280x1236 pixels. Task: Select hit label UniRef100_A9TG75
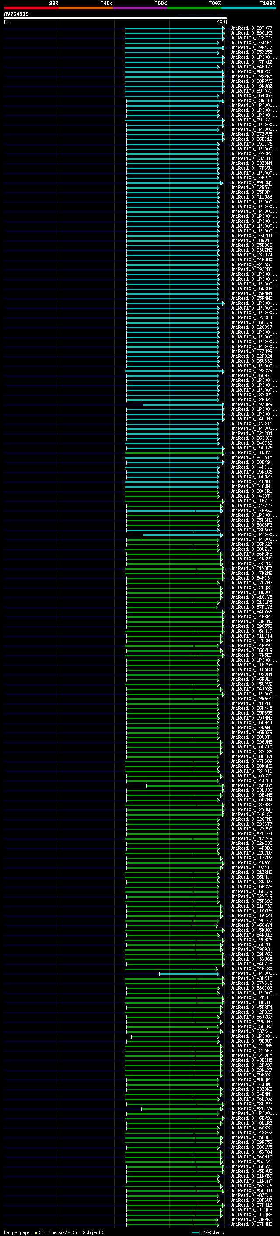pyautogui.click(x=251, y=120)
